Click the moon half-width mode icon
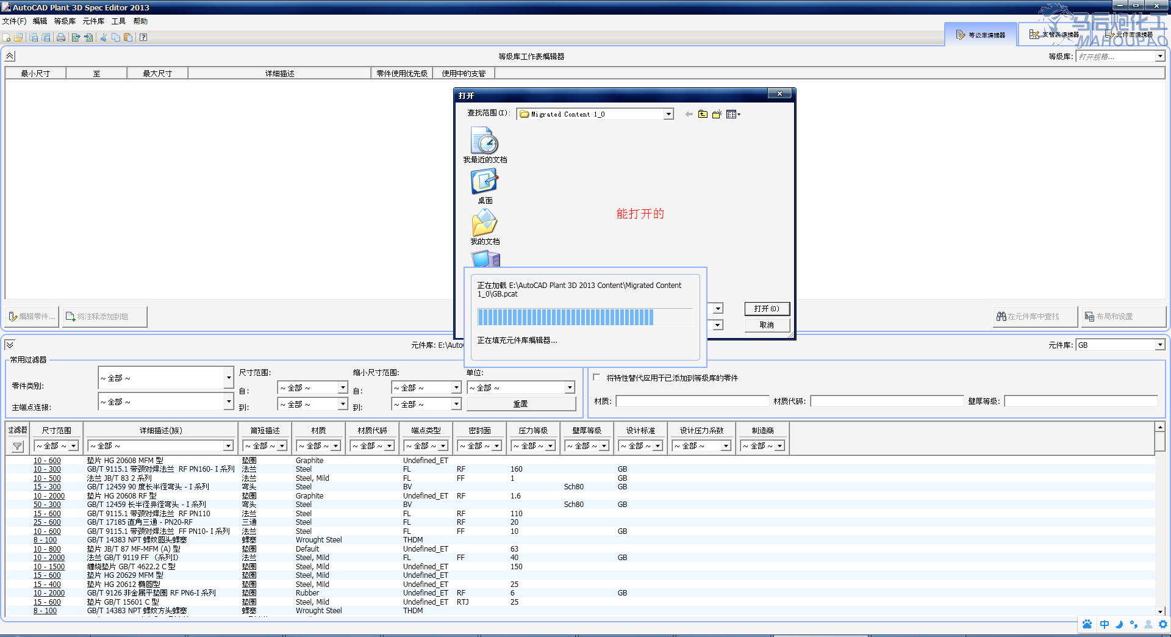 point(1119,624)
